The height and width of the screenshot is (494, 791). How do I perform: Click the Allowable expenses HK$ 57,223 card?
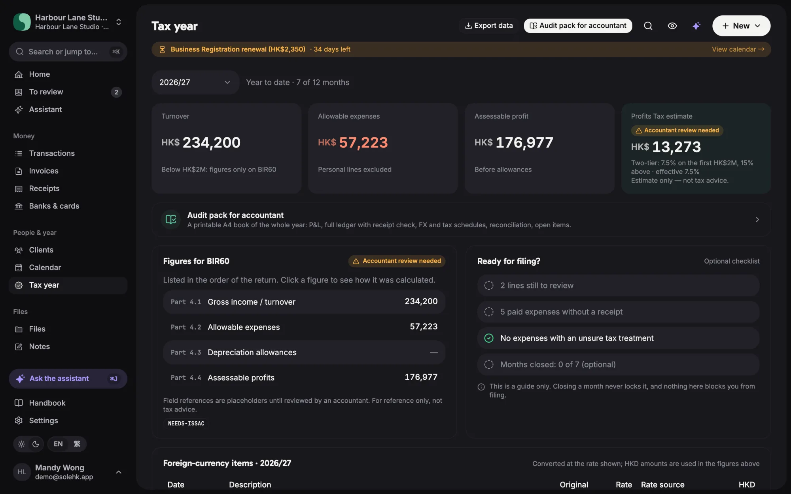(383, 149)
